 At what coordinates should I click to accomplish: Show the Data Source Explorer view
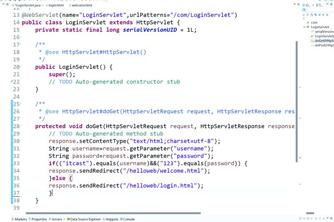pos(85,219)
